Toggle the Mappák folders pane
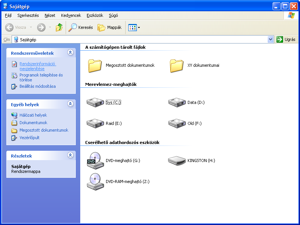This screenshot has width=300, height=225. [109, 27]
